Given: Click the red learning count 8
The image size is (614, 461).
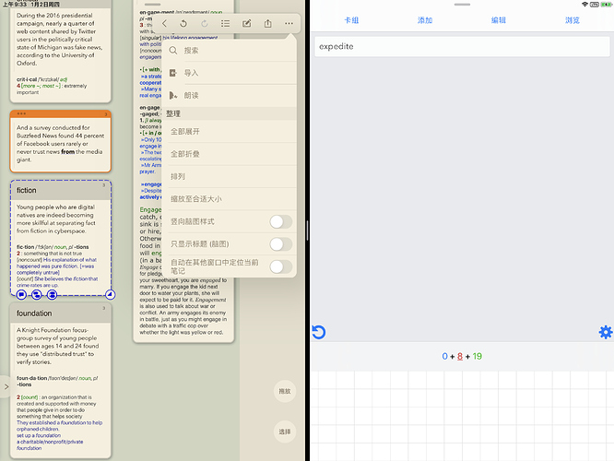Looking at the screenshot, I should [x=460, y=357].
